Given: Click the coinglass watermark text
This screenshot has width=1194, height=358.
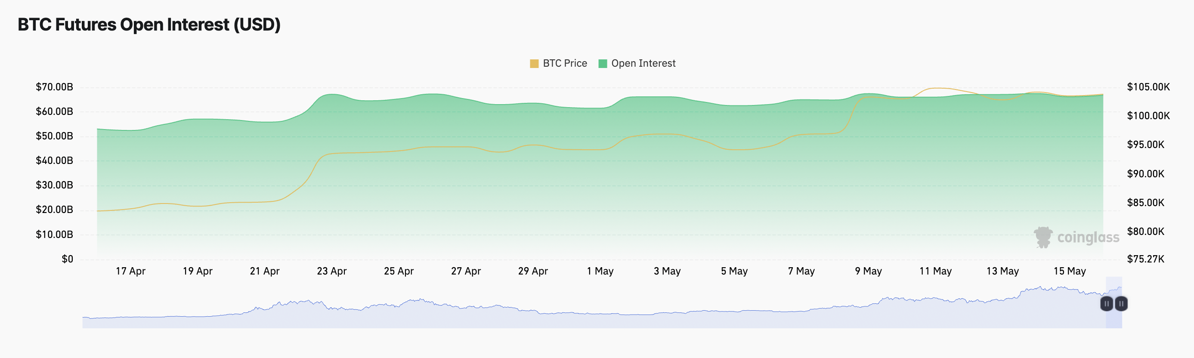Looking at the screenshot, I should tap(1088, 238).
